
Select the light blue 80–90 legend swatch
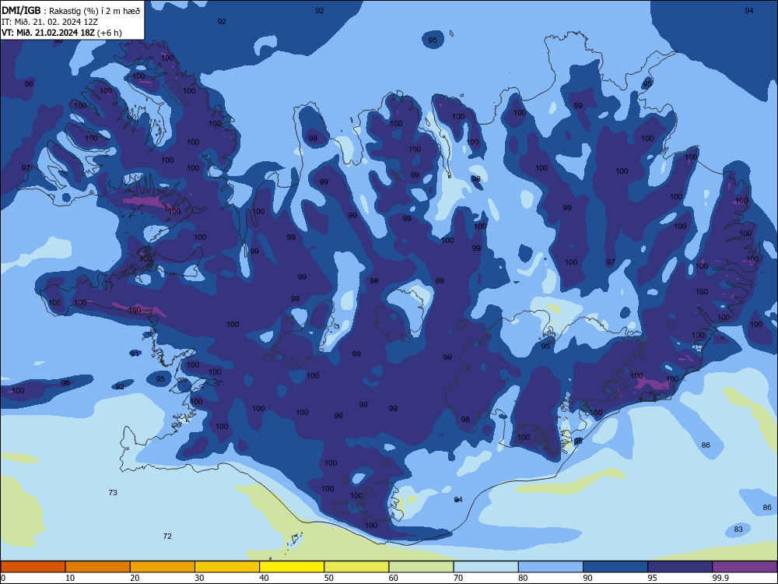point(551,567)
